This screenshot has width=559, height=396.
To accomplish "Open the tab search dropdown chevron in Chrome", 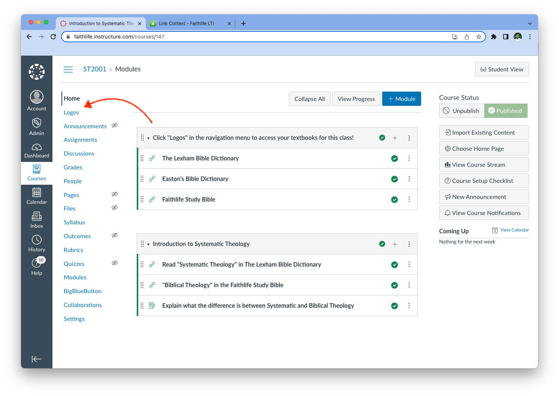I will click(x=530, y=24).
